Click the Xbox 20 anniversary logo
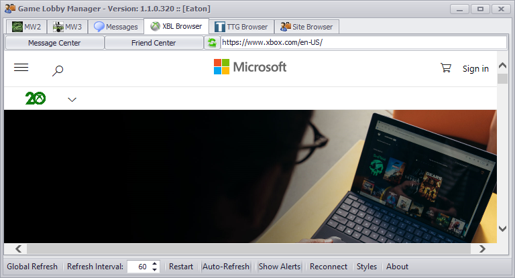This screenshot has height=278, width=515. click(36, 98)
